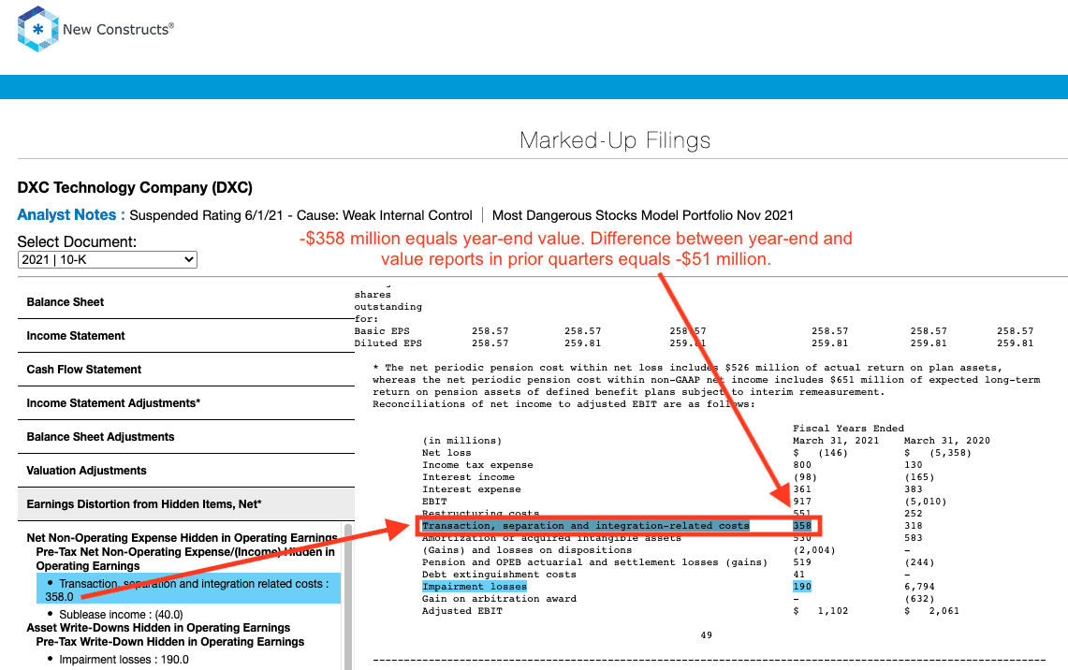Click the highlighted 358 value in filing
The width and height of the screenshot is (1068, 670).
click(802, 526)
